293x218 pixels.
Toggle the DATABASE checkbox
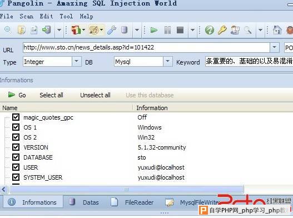pos(16,157)
